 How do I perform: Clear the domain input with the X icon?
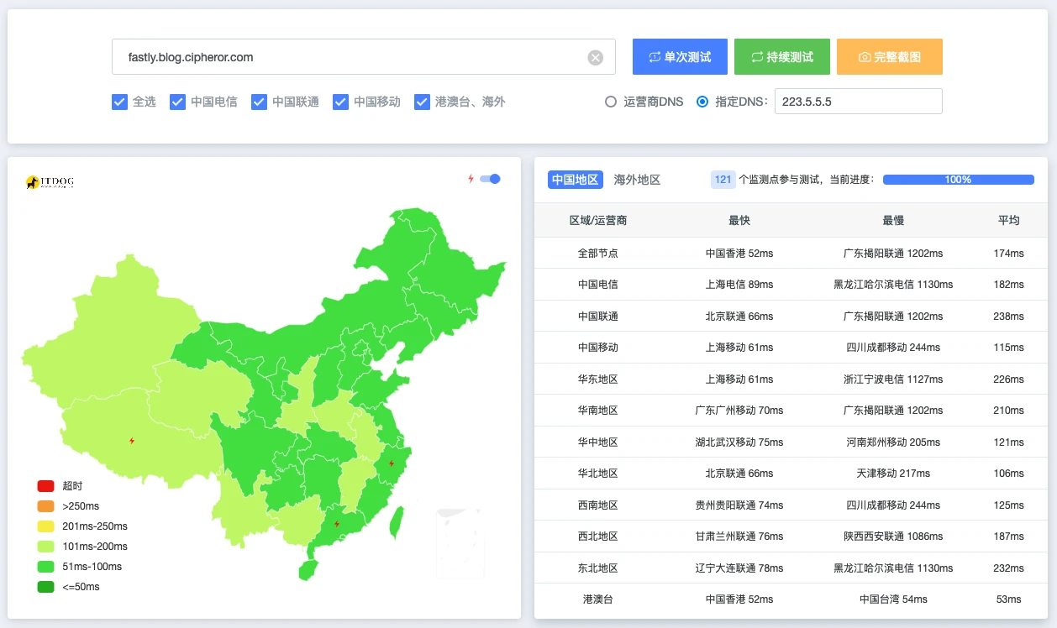595,57
